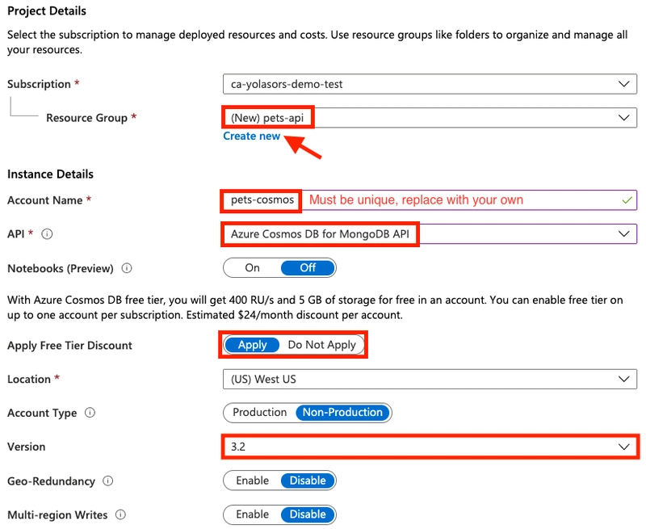Open the API selection dropdown
Screen dimensions: 646x529
pyautogui.click(x=430, y=234)
